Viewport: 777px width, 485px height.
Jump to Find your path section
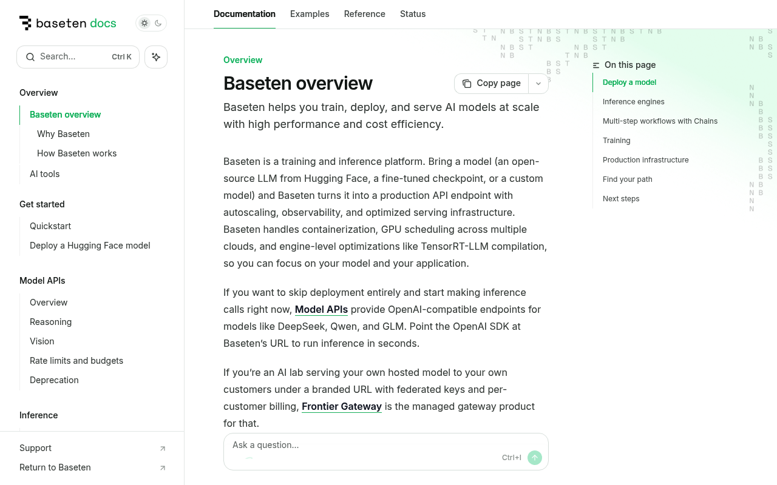tap(628, 179)
